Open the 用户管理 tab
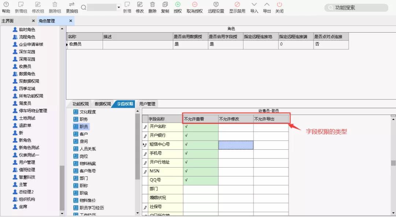 click(147, 104)
